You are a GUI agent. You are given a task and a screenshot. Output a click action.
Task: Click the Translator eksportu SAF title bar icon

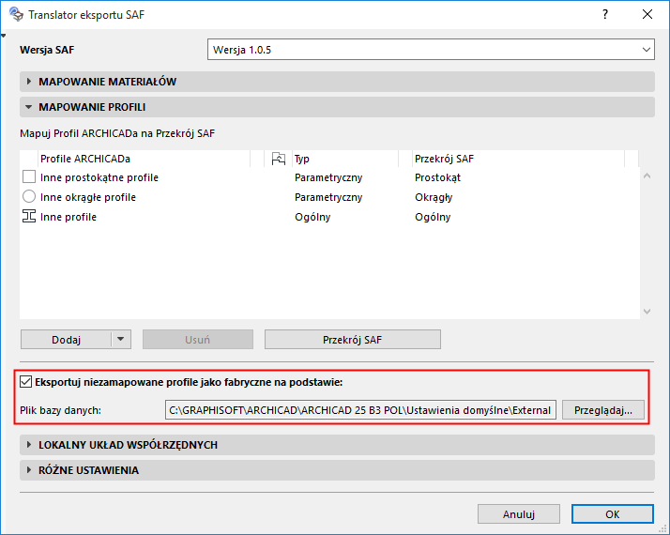[16, 14]
